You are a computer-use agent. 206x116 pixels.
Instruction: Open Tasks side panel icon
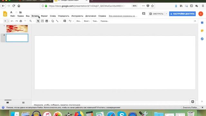click(x=202, y=39)
